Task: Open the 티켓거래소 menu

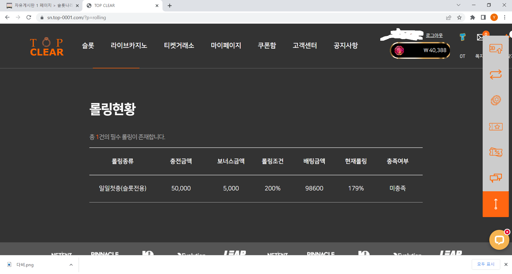Action: click(179, 45)
